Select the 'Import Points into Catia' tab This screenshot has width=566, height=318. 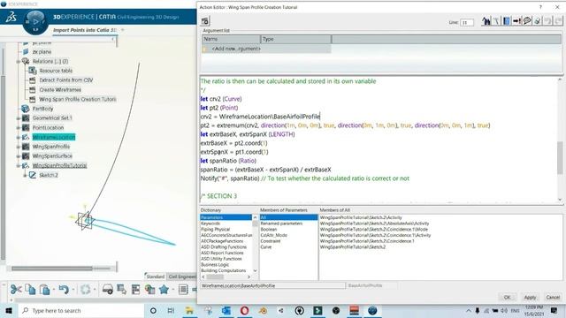pyautogui.click(x=85, y=30)
